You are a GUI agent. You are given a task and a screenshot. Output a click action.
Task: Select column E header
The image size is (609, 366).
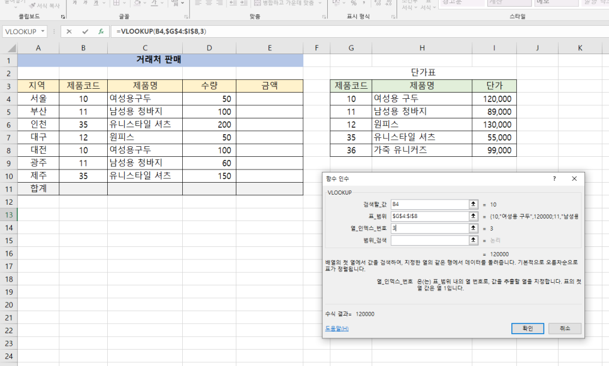270,48
